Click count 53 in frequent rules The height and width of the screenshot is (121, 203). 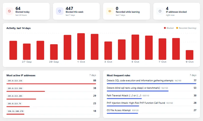tap(195, 88)
